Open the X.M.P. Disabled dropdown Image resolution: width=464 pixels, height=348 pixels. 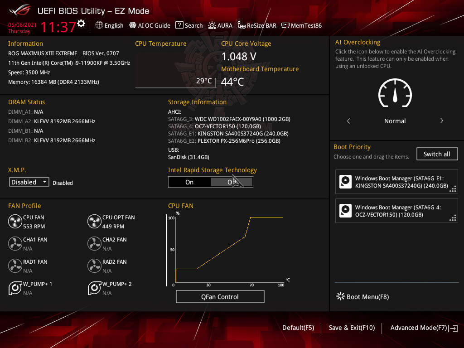[29, 182]
